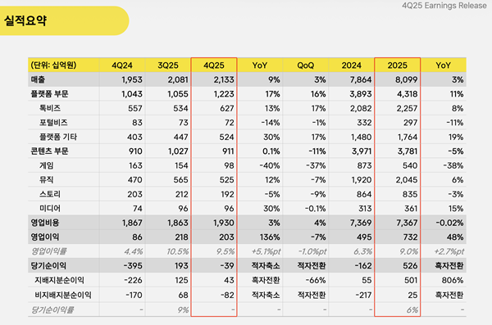Select 비지배지분순이익 4Q25 value -82

227,295
